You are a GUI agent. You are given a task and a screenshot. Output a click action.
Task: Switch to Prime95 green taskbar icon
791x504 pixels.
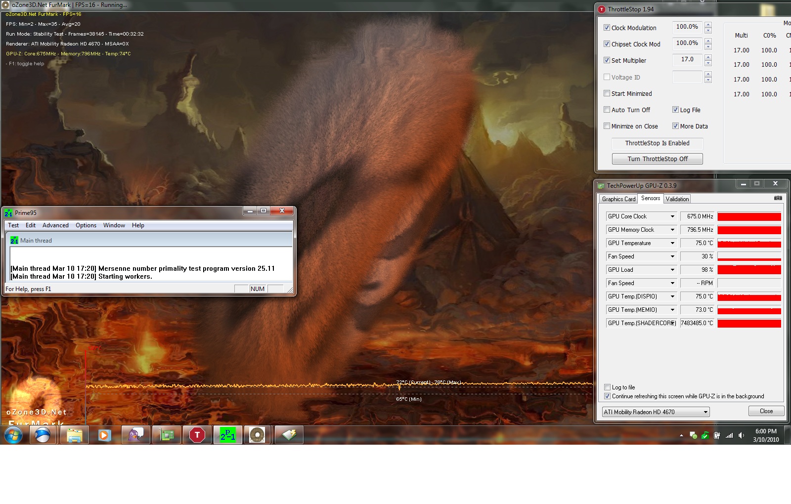pyautogui.click(x=228, y=435)
